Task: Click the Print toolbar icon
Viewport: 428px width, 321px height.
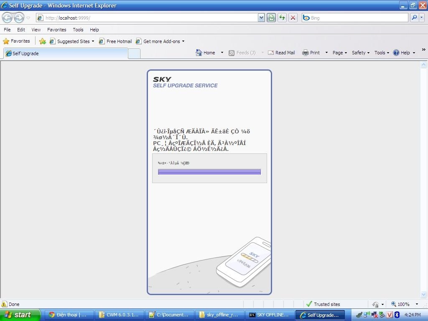Action: (311, 53)
